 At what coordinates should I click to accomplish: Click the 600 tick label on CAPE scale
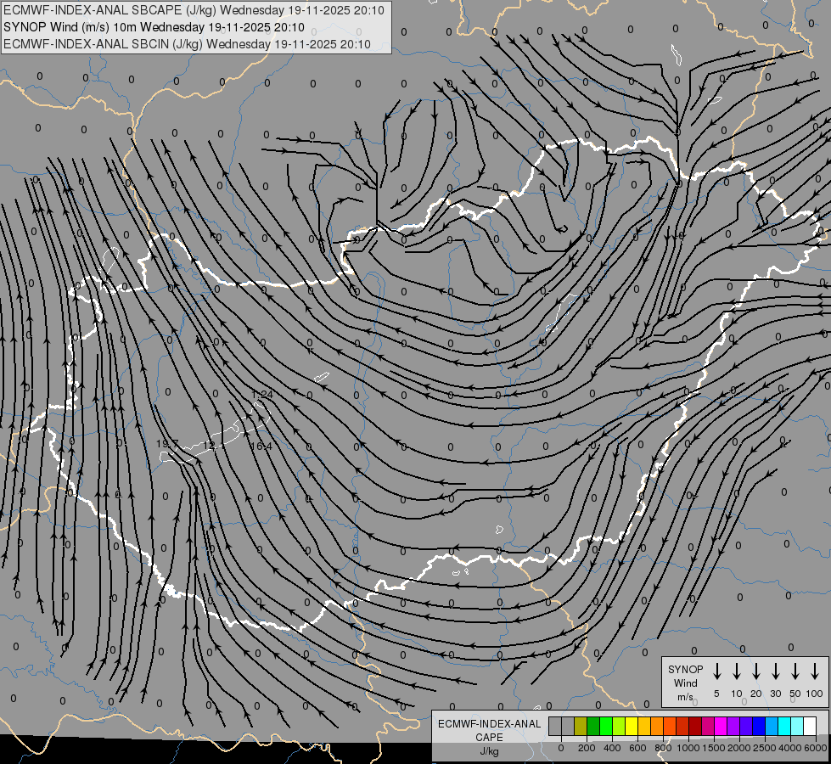pyautogui.click(x=637, y=748)
